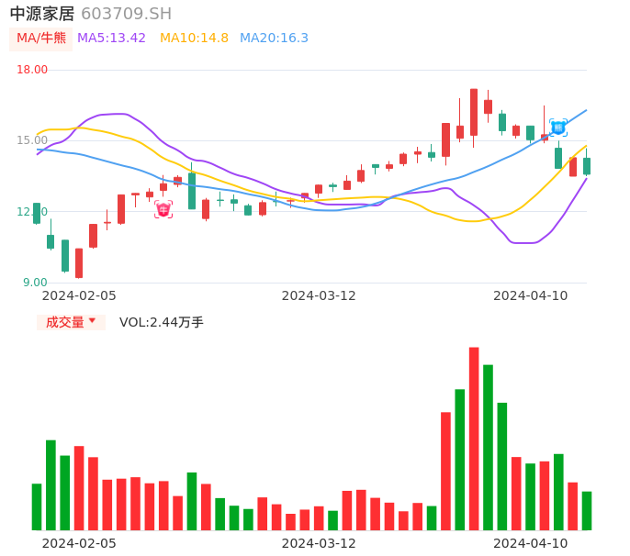Toggle the MA10 yellow line legend
The width and height of the screenshot is (630, 556).
pyautogui.click(x=194, y=39)
